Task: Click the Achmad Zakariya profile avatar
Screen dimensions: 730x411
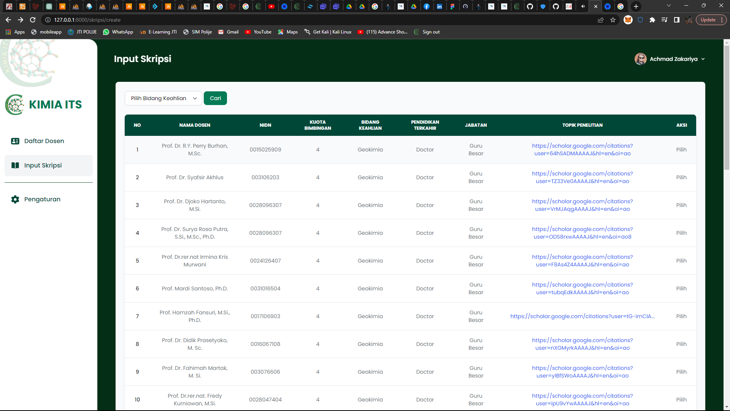Action: pyautogui.click(x=641, y=59)
